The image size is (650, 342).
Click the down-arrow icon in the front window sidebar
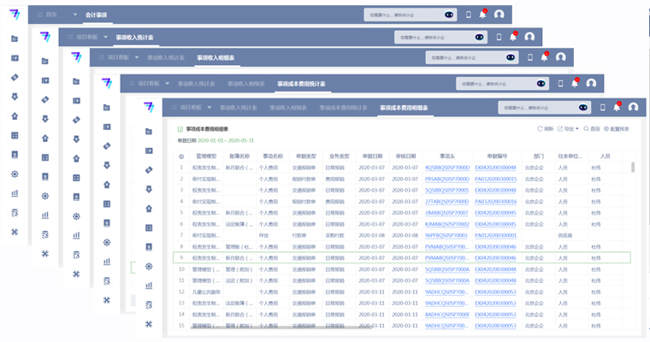pos(149,189)
